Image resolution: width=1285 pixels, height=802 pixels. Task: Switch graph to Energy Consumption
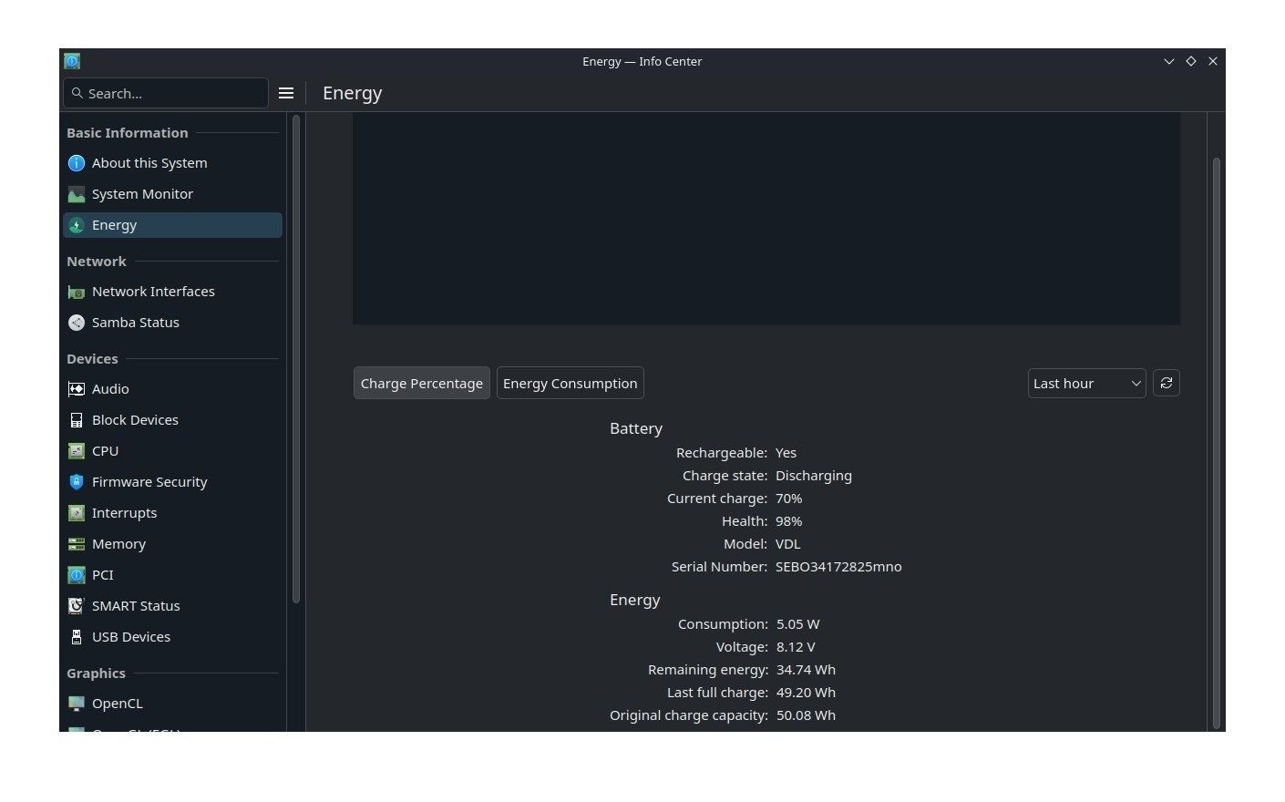pos(570,384)
